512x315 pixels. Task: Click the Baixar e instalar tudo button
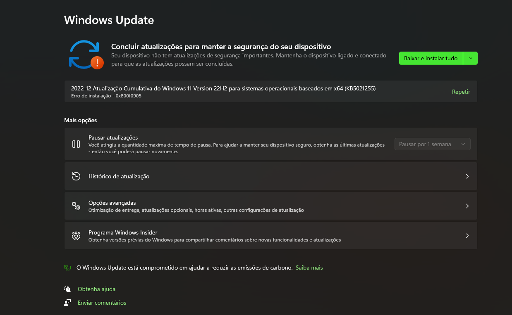pyautogui.click(x=431, y=58)
